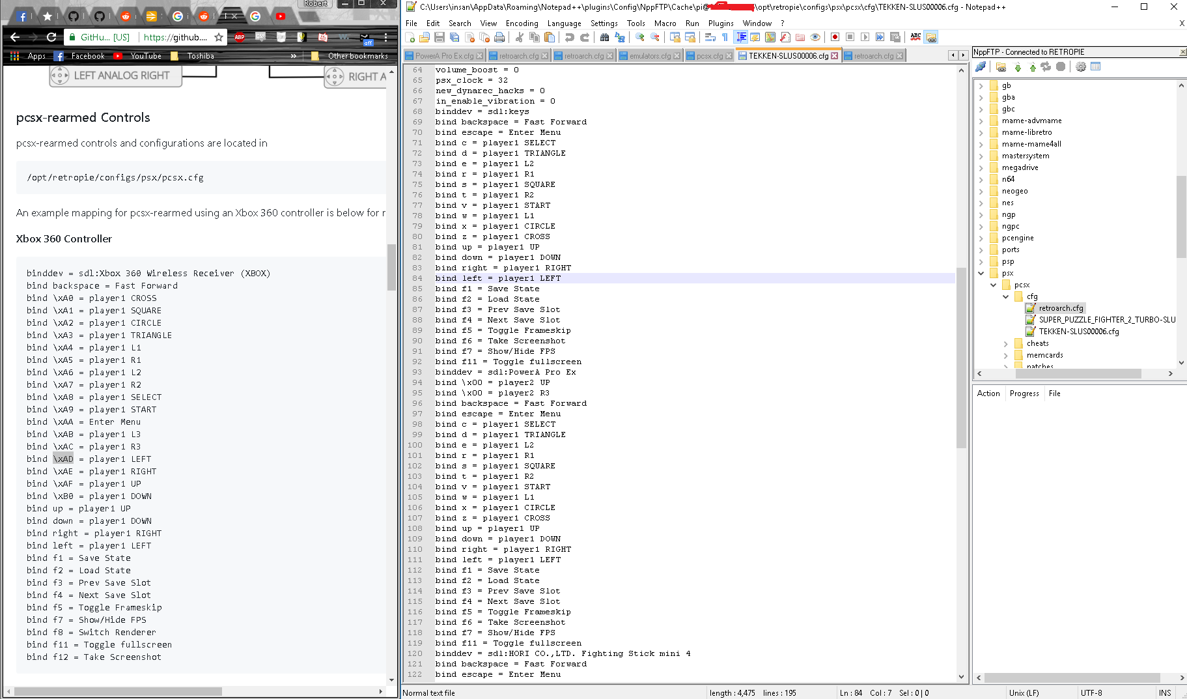Image resolution: width=1187 pixels, height=699 pixels.
Task: Switch to the emulators.cfg tab
Action: (649, 56)
